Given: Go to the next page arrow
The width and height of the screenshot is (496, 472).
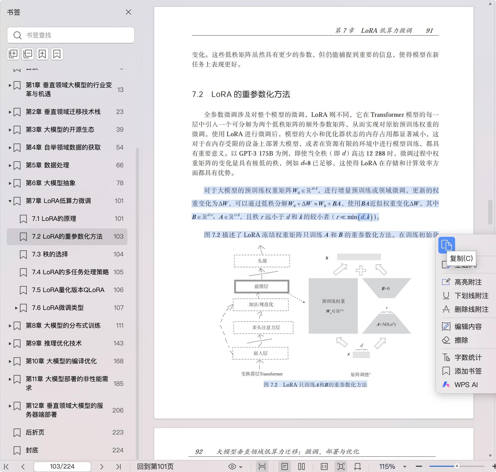Looking at the screenshot, I should click(102, 466).
